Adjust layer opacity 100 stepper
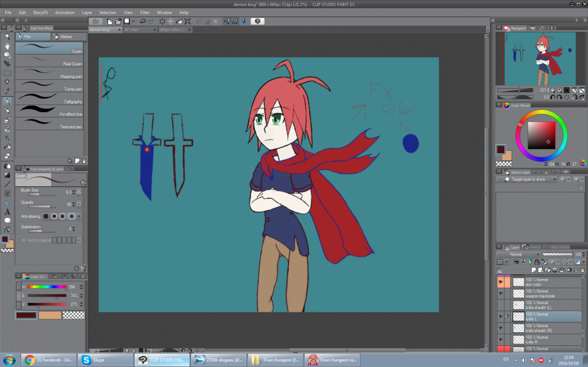 tap(583, 254)
